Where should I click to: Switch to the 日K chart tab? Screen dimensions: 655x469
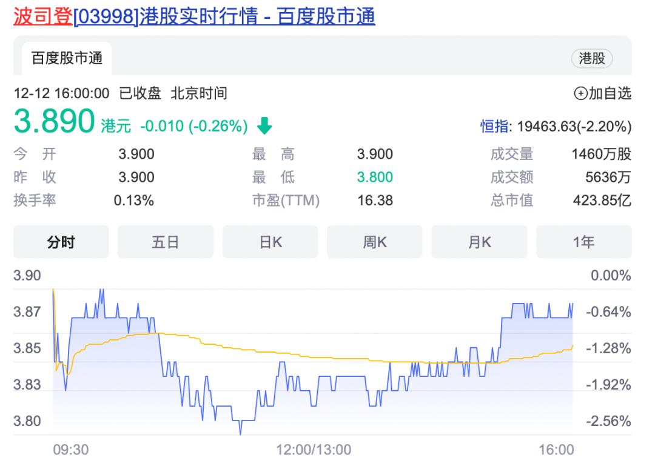pyautogui.click(x=270, y=242)
